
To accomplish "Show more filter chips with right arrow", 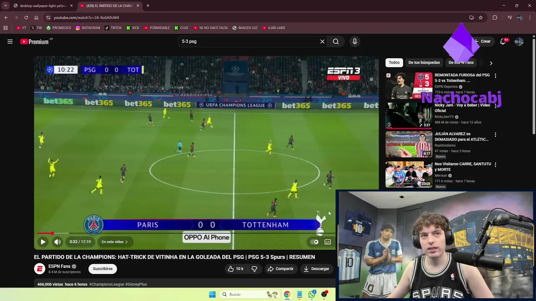I will (x=491, y=63).
